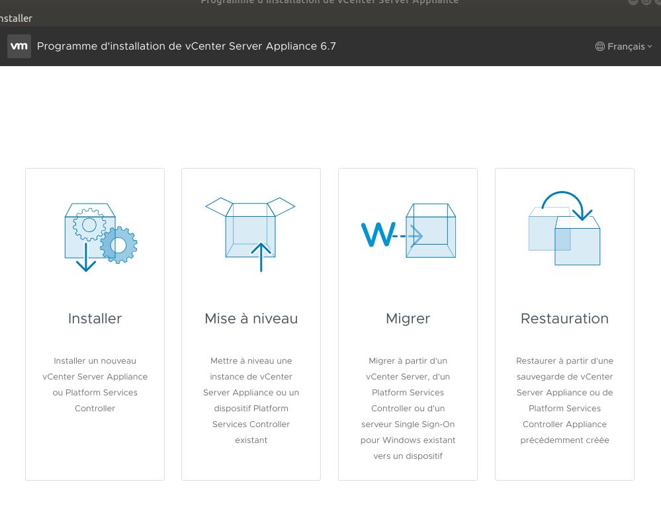The height and width of the screenshot is (523, 661).
Task: Open the Français language dropdown
Action: coord(623,46)
